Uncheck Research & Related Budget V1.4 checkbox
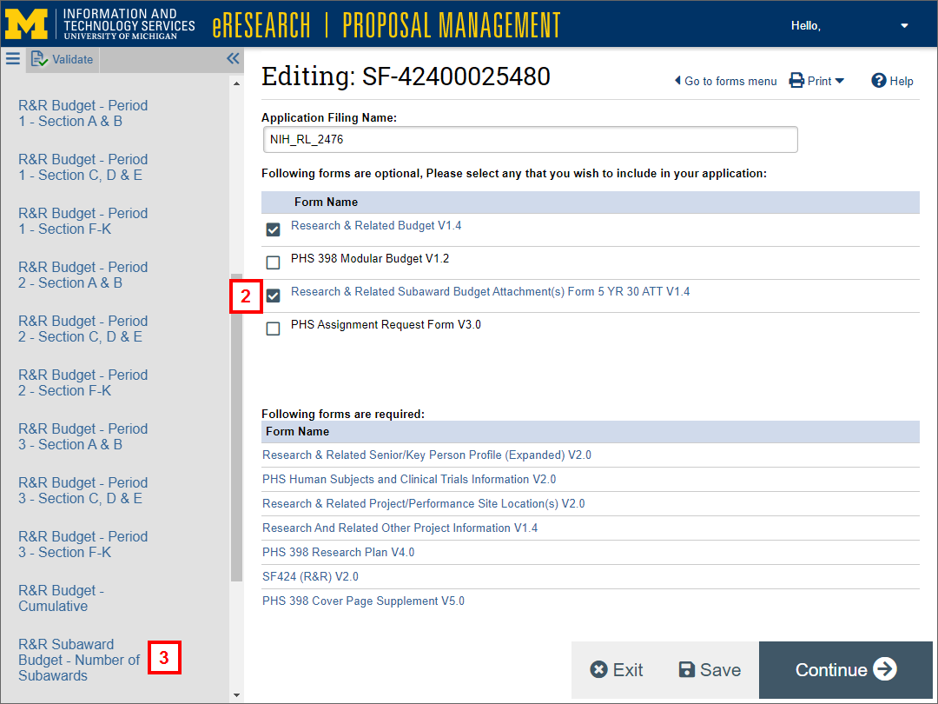 pyautogui.click(x=274, y=229)
